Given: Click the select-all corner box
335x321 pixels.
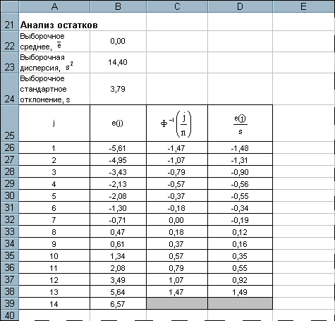Looking at the screenshot, I should tap(9, 6).
